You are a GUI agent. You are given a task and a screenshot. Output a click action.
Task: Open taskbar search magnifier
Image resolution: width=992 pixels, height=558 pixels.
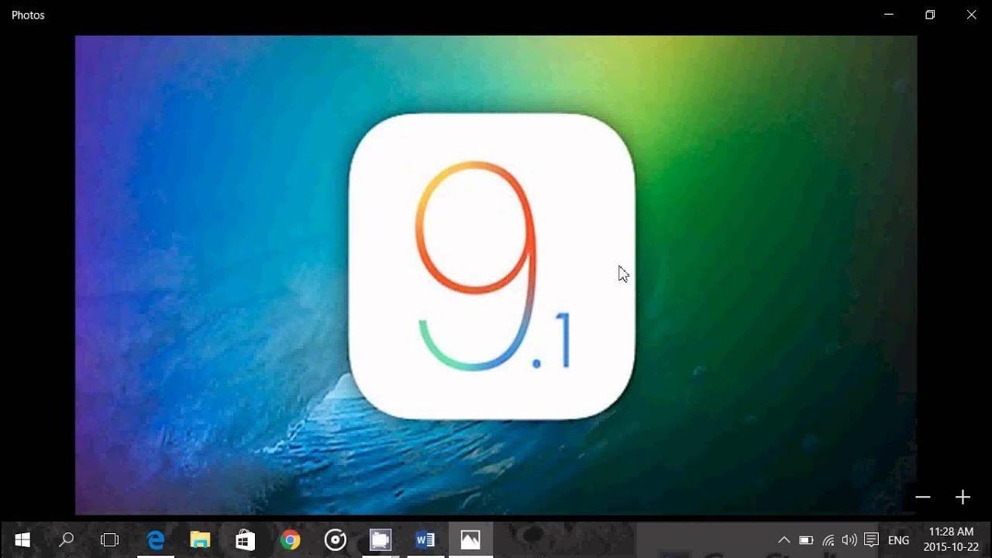pyautogui.click(x=67, y=540)
